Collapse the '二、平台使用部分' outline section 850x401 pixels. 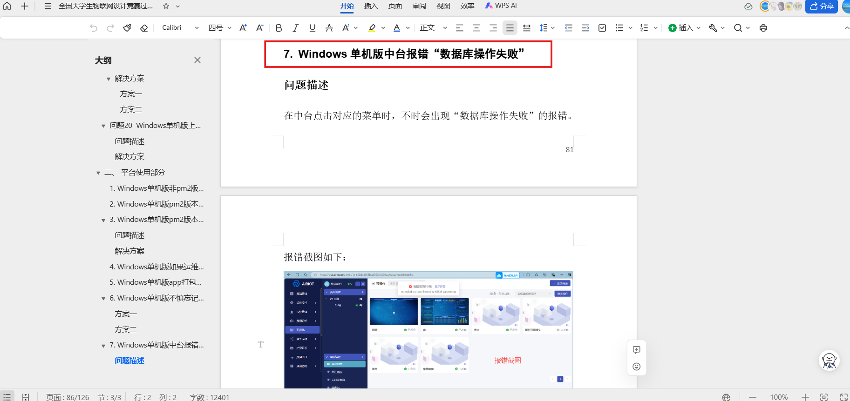pyautogui.click(x=98, y=173)
